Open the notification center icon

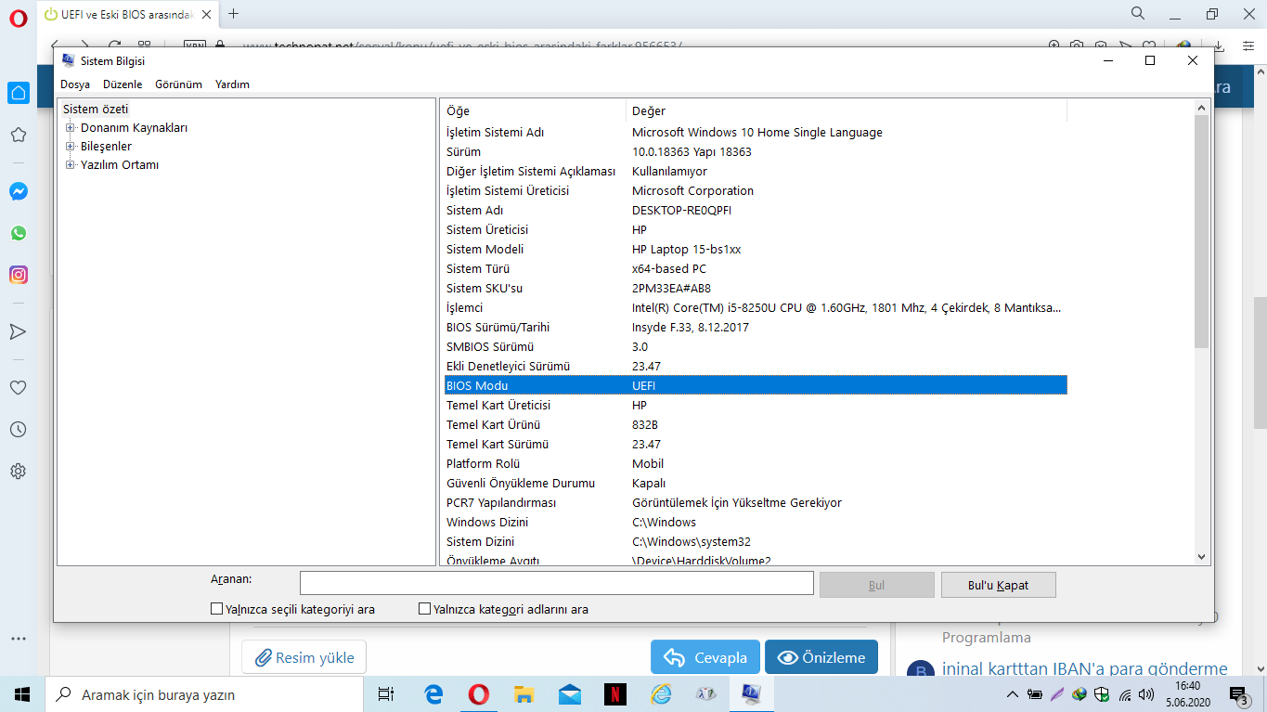[x=1237, y=694]
